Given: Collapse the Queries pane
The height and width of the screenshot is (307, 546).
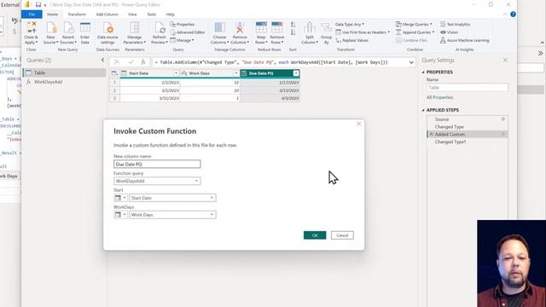Looking at the screenshot, I should pyautogui.click(x=102, y=60).
